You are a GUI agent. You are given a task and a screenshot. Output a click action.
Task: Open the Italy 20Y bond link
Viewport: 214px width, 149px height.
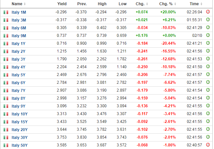pos(20,129)
